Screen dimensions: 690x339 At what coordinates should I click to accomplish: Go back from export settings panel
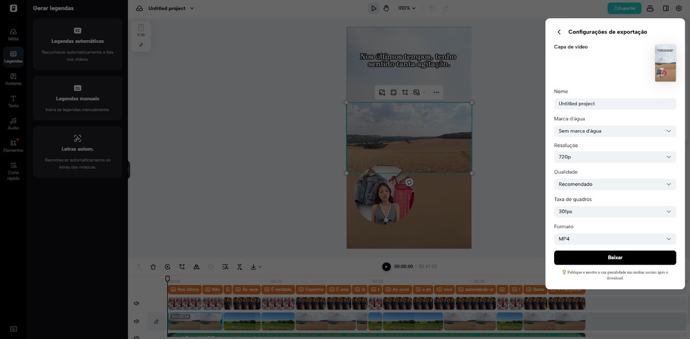559,32
